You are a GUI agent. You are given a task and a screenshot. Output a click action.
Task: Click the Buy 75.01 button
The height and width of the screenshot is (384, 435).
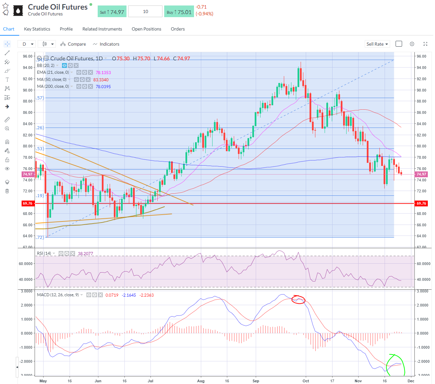[179, 12]
